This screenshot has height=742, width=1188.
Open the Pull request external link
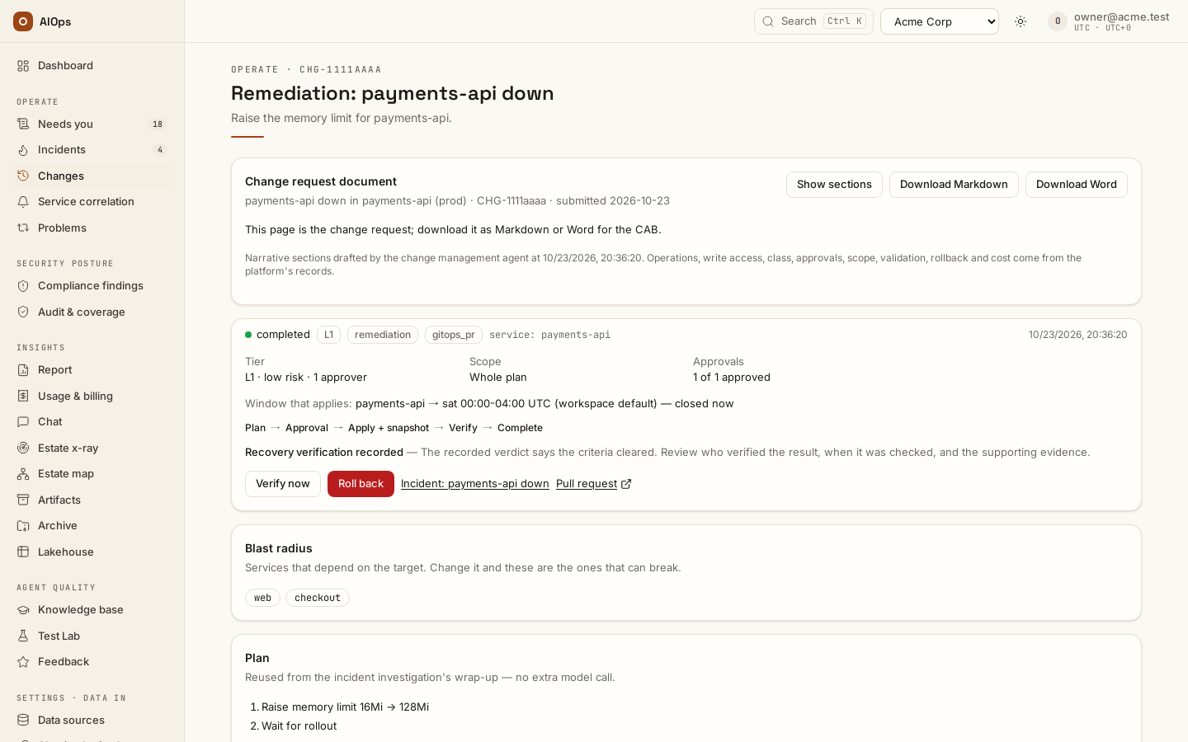pyautogui.click(x=594, y=484)
